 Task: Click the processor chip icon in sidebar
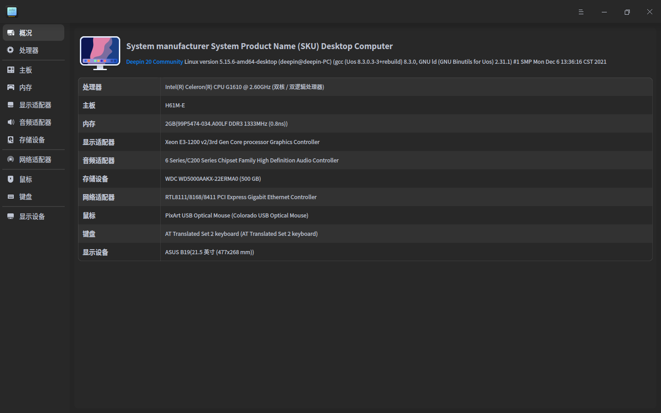[x=11, y=50]
